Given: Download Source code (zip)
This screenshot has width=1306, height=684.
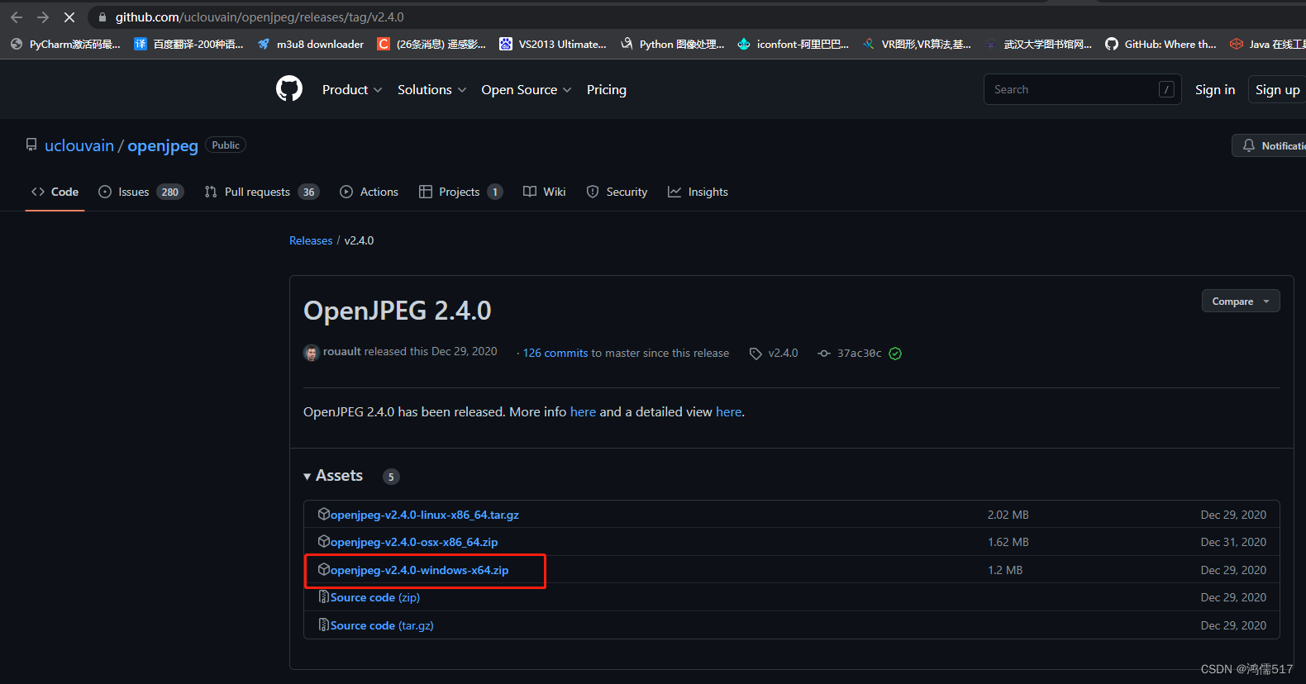Looking at the screenshot, I should 375,597.
